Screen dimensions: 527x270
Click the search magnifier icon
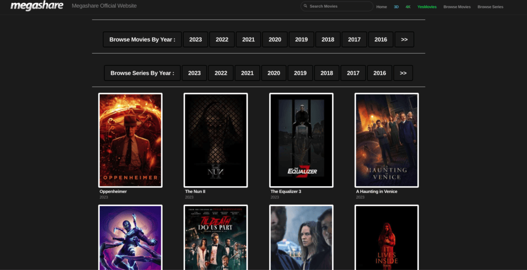coord(306,6)
